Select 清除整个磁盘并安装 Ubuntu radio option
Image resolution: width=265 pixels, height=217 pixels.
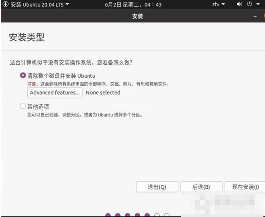point(23,76)
